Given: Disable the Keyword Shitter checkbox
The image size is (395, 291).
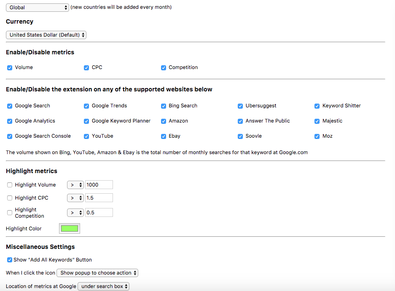Looking at the screenshot, I should [x=317, y=106].
